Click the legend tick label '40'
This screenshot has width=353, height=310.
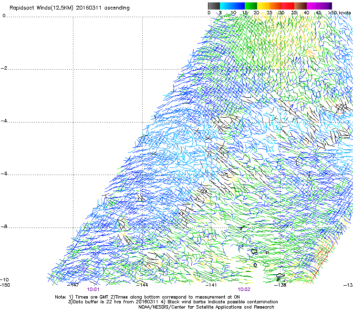point(306,13)
